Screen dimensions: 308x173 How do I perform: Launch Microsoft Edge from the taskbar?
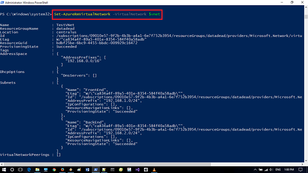pos(29,170)
